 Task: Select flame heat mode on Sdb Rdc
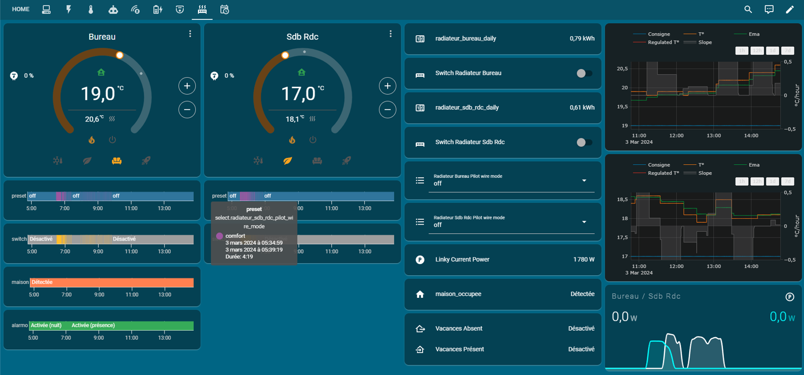tap(292, 140)
